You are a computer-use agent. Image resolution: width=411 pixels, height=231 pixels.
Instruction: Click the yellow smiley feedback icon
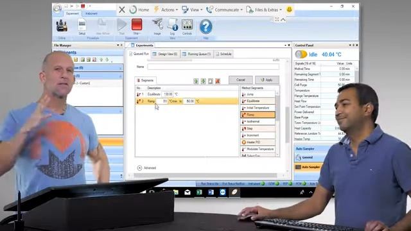289,10
